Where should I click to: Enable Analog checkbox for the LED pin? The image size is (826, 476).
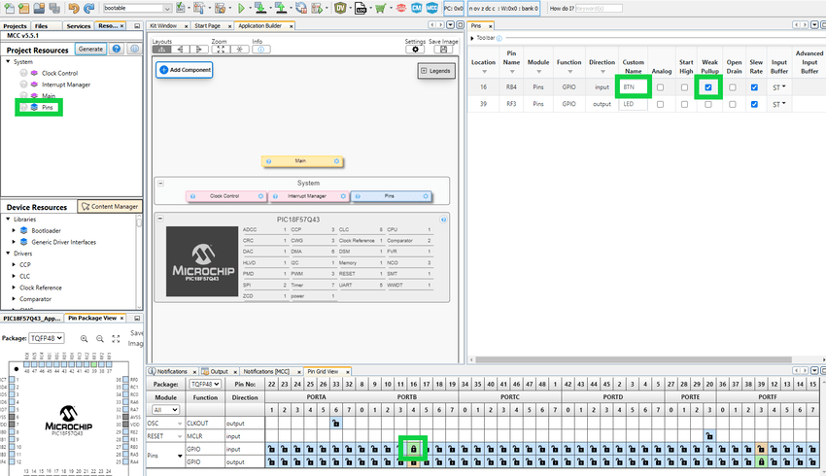pyautogui.click(x=661, y=104)
